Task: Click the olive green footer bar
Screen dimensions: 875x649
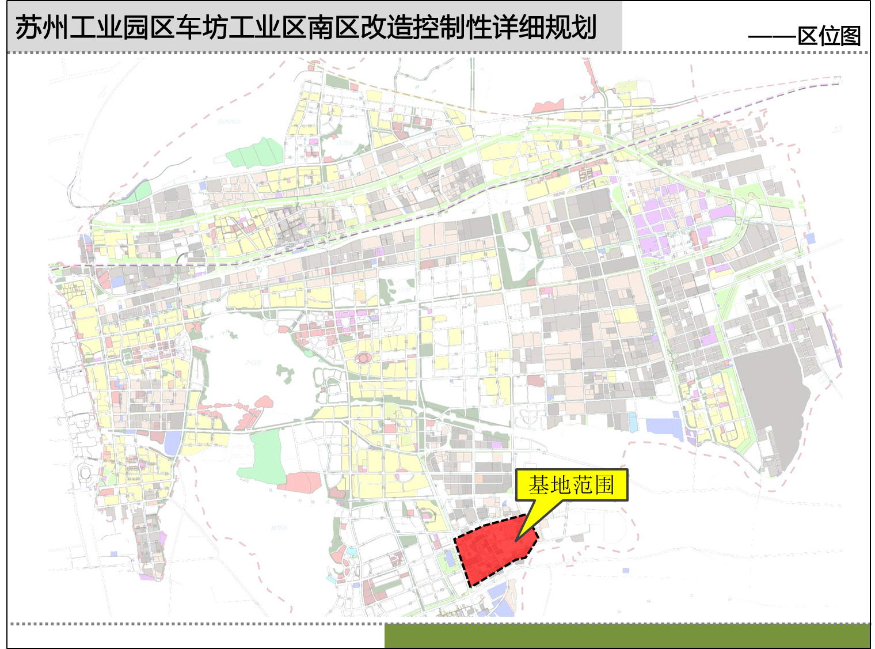Action: coord(626,636)
